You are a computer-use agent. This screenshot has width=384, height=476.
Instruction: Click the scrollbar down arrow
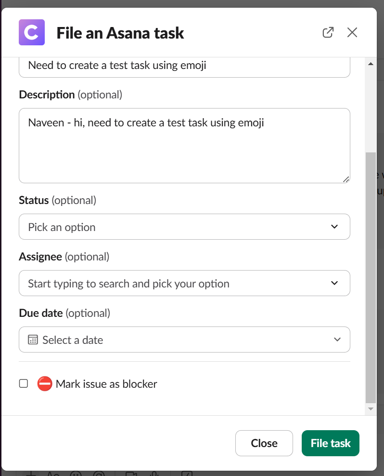coord(371,408)
